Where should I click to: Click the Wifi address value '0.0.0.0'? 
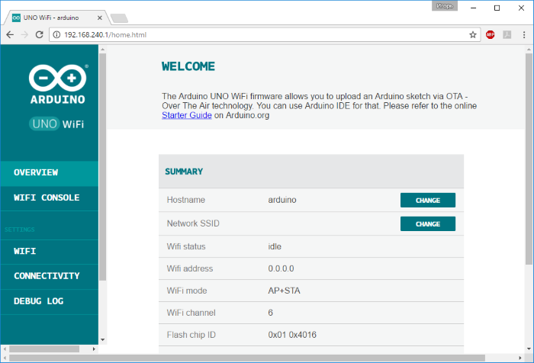coord(281,268)
